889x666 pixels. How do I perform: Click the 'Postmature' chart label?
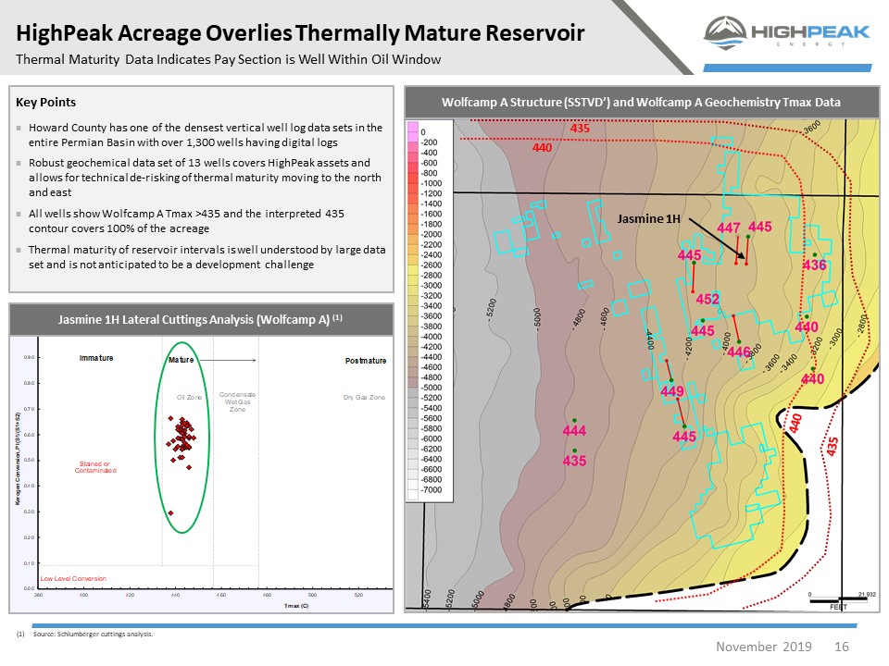(x=366, y=361)
